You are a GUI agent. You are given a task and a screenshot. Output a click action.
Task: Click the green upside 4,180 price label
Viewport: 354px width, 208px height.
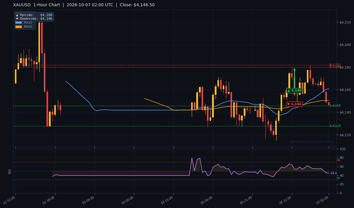point(294,91)
